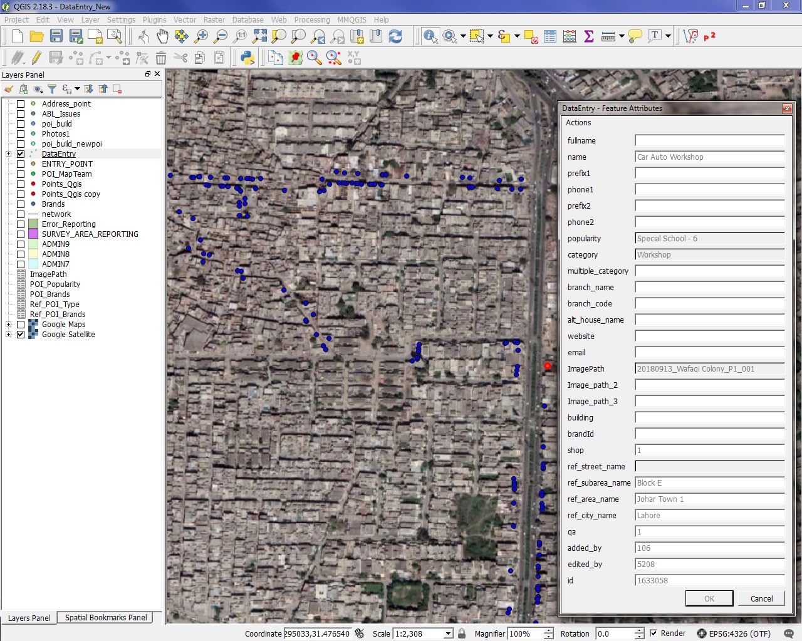Click the SURVEY_AREA_REPORTING purple color swatch
802x641 pixels.
(33, 234)
